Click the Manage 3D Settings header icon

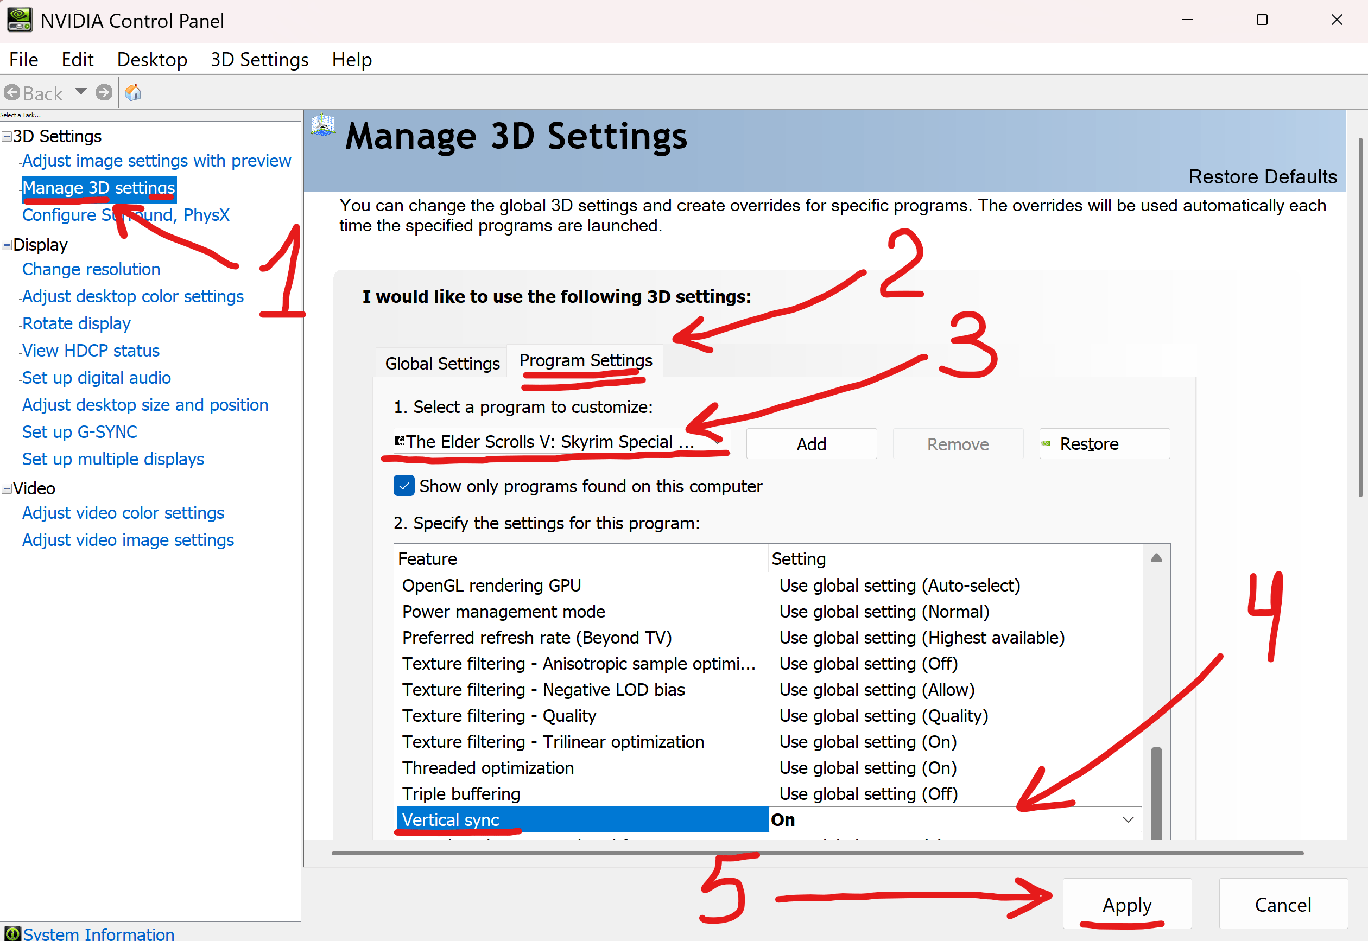click(x=322, y=125)
